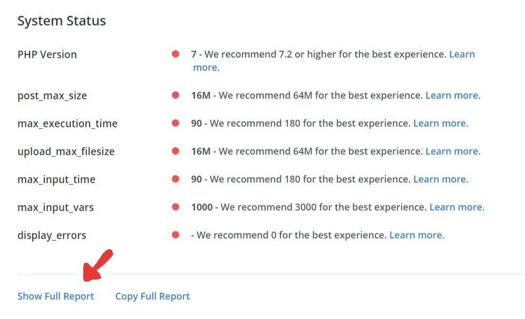Show Full Report
This screenshot has width=525, height=319.
(56, 296)
